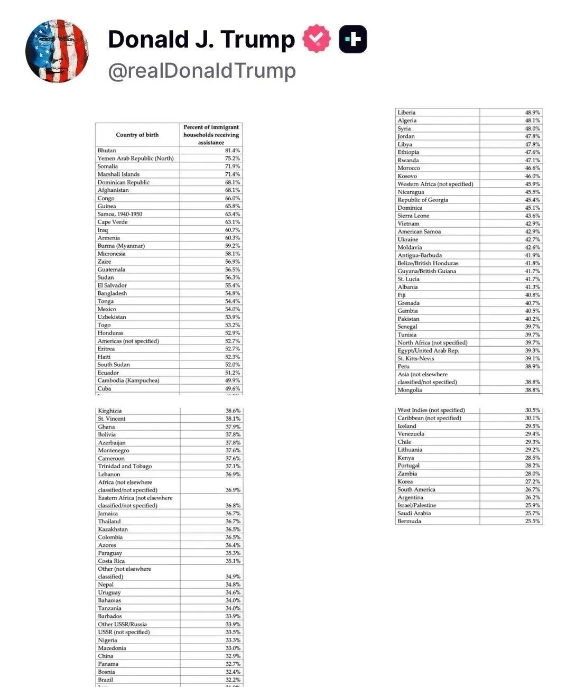Click the 'Country of birth' column header

coord(137,135)
